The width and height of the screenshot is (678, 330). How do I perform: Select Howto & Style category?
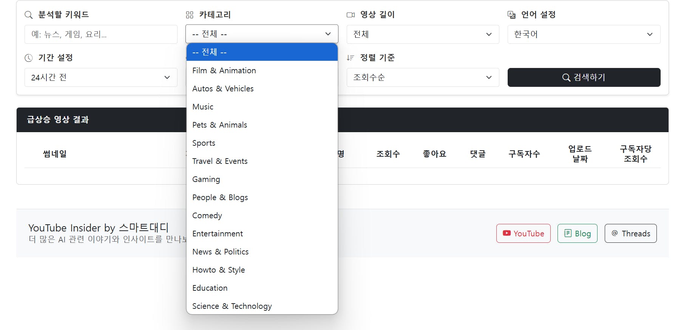click(x=262, y=270)
